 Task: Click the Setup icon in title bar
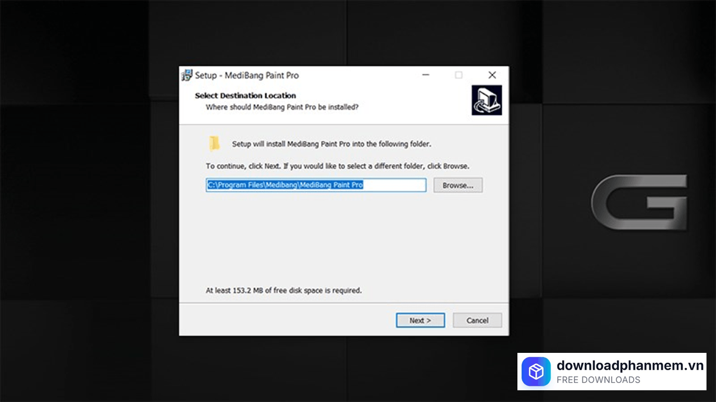tap(187, 75)
